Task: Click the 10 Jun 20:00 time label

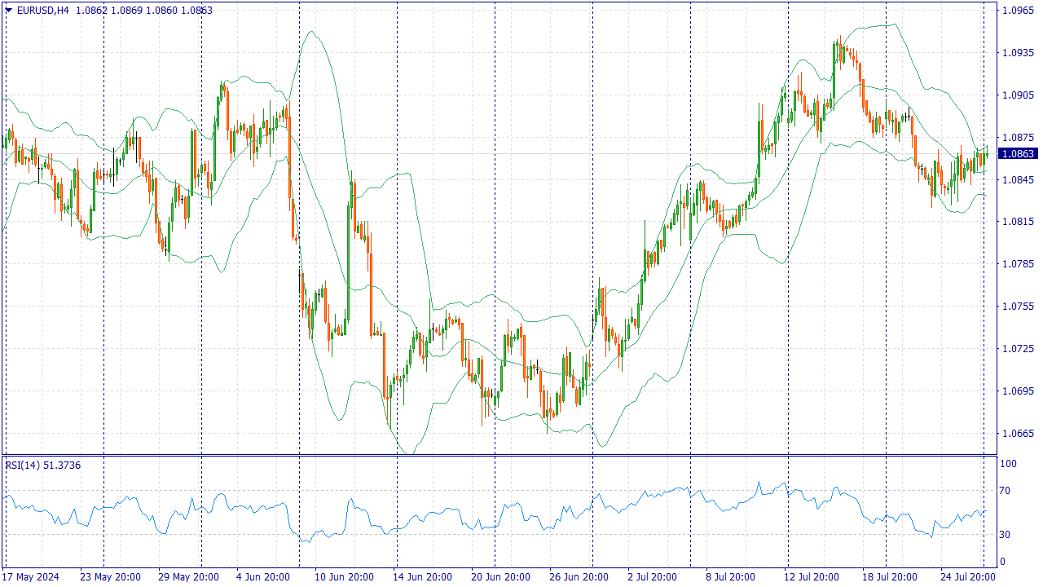Action: [344, 577]
